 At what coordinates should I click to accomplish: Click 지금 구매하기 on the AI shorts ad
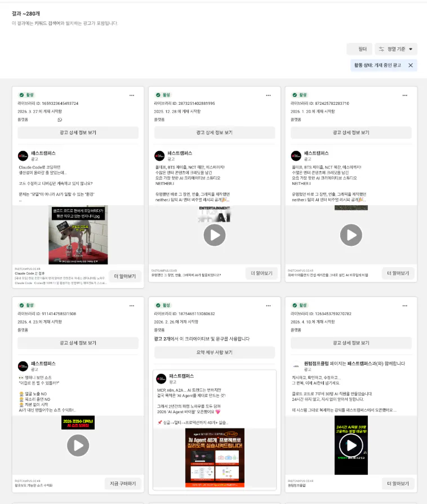(123, 484)
